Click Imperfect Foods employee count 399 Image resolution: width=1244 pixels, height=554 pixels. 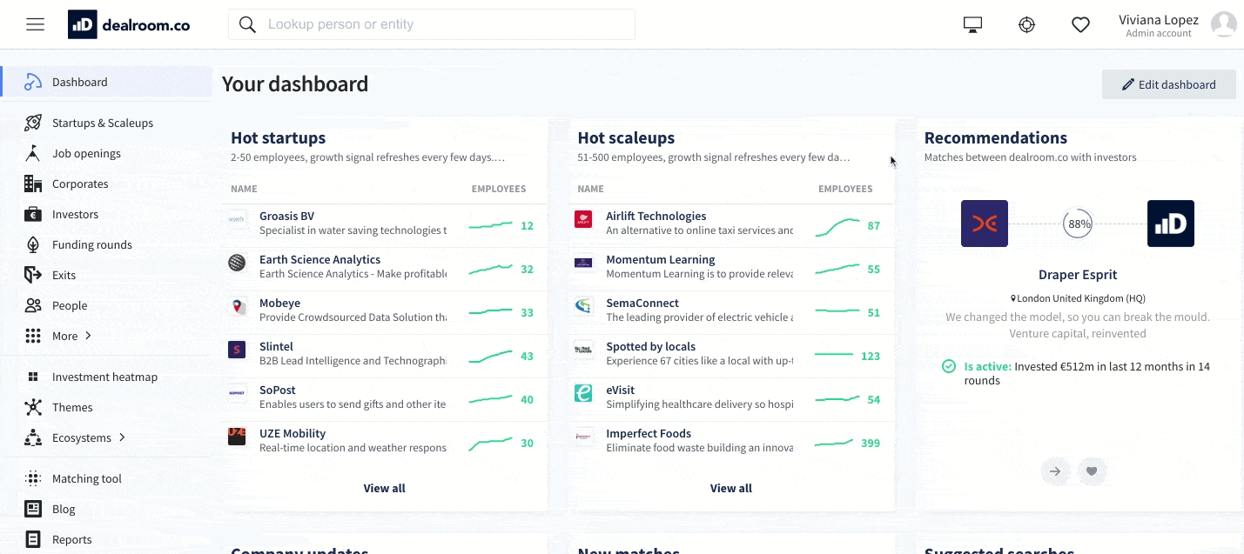coord(871,443)
